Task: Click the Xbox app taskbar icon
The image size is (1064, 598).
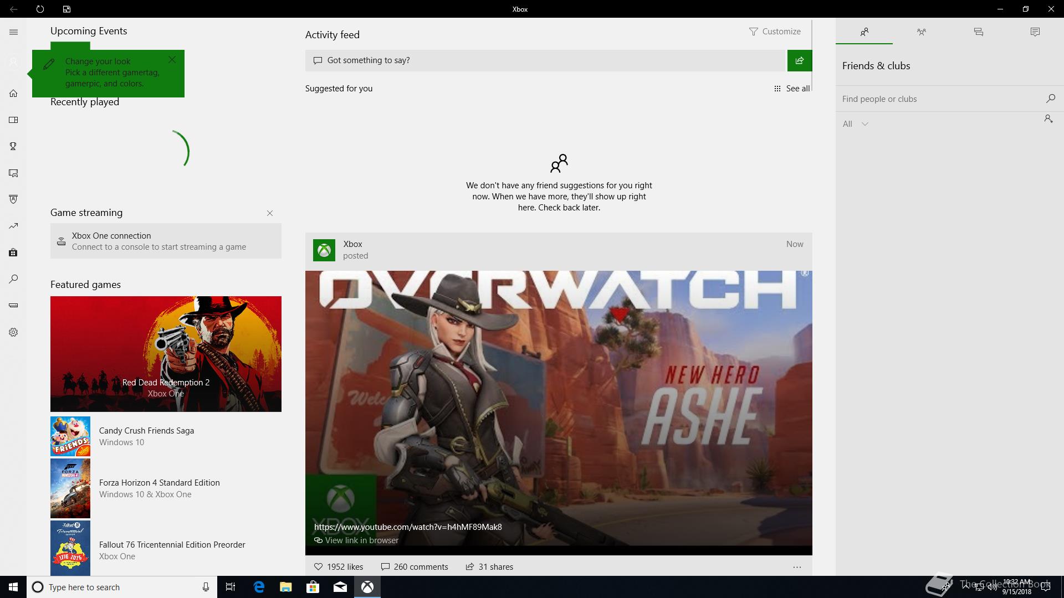Action: click(367, 587)
